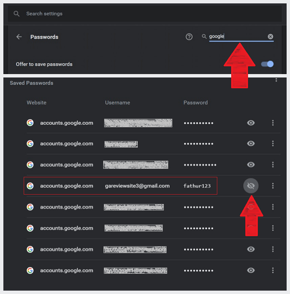Open more actions for the third saved password
This screenshot has height=294, width=290.
(273, 165)
